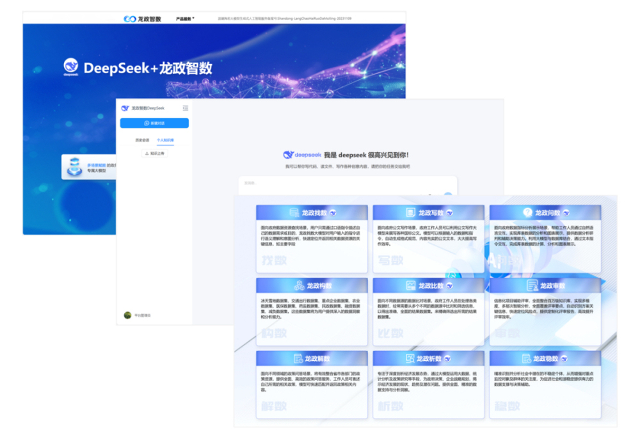The height and width of the screenshot is (444, 640).
Task: Open the 产品服务 dropdown menu
Action: [186, 19]
